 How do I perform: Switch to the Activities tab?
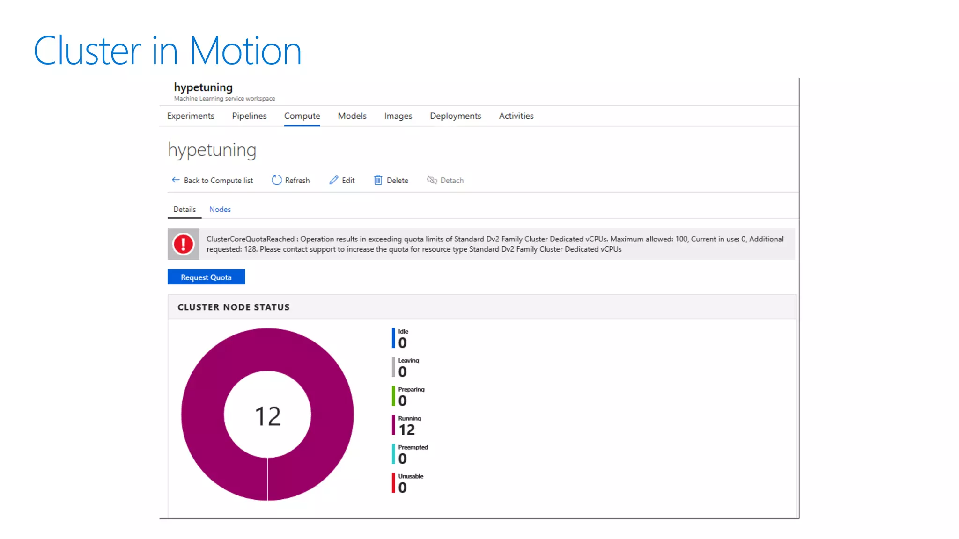[516, 116]
